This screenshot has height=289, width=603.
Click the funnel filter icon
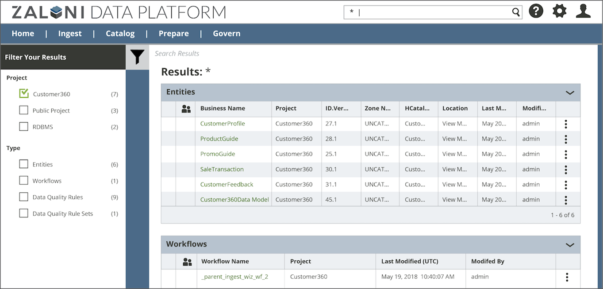137,57
